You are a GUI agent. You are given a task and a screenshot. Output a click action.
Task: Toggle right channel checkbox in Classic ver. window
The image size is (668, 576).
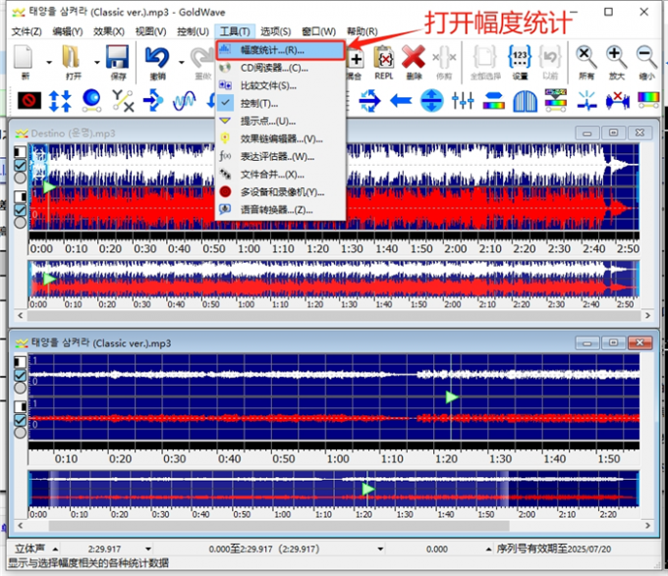click(x=20, y=420)
